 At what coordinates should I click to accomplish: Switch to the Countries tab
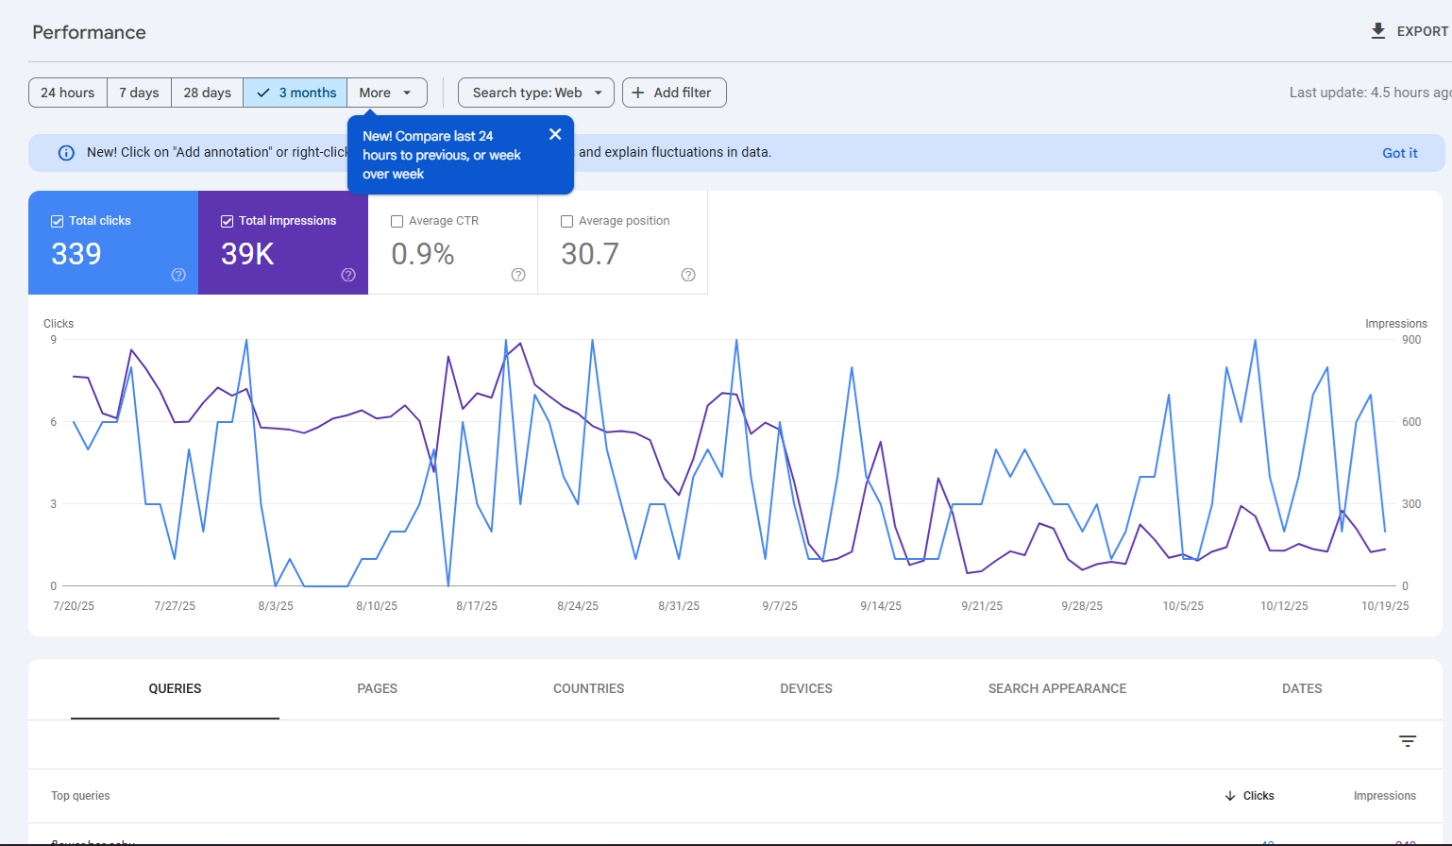(x=588, y=688)
